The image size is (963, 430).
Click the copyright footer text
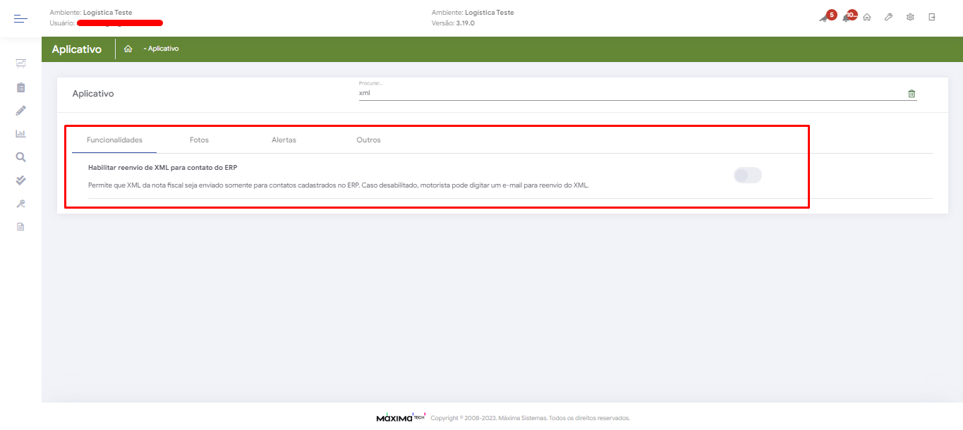pyautogui.click(x=530, y=418)
